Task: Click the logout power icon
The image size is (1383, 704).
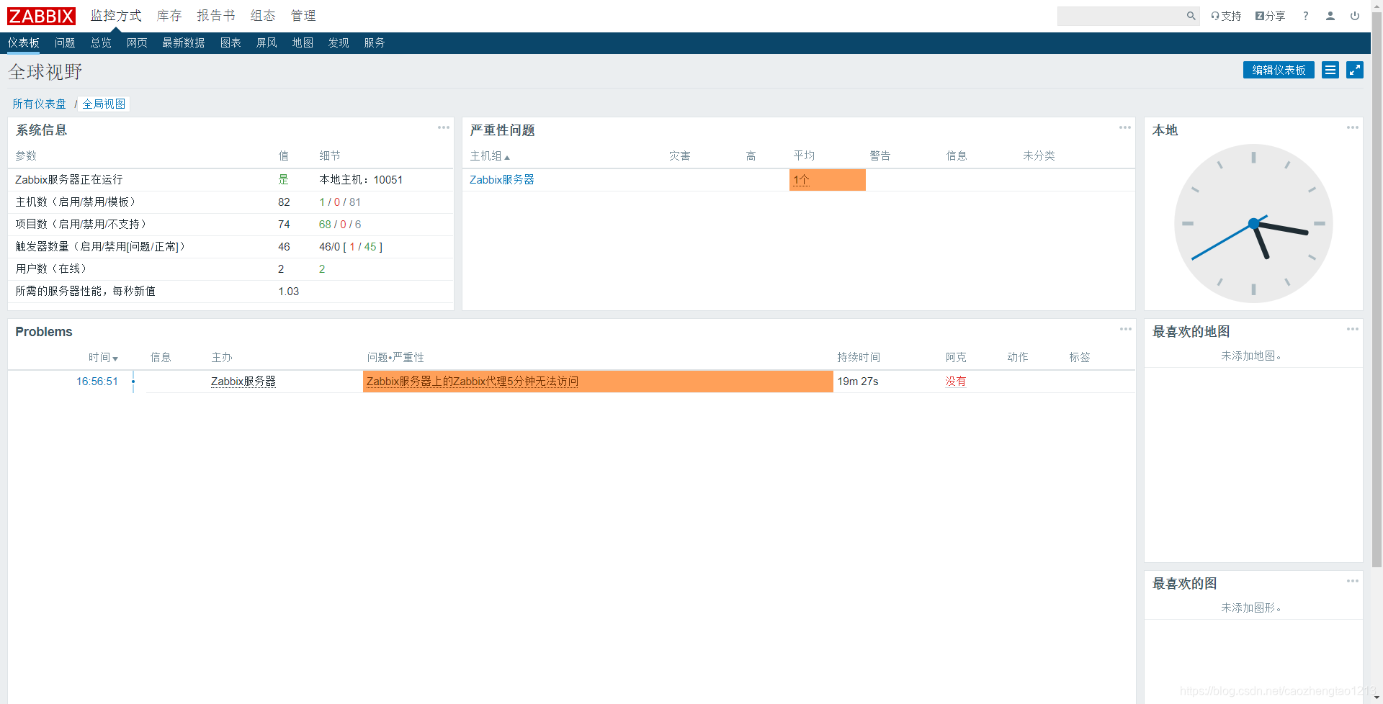Action: [1354, 16]
